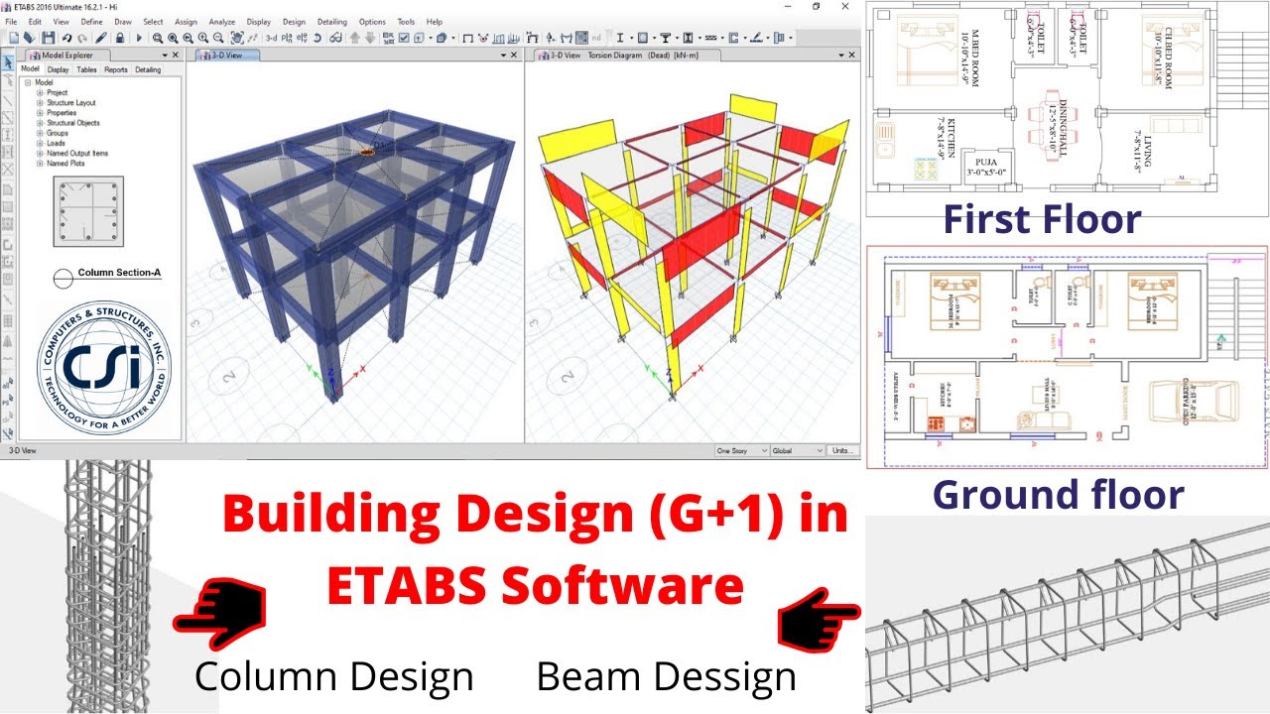
Task: Open display options dropdown arrow
Action: tap(431, 38)
